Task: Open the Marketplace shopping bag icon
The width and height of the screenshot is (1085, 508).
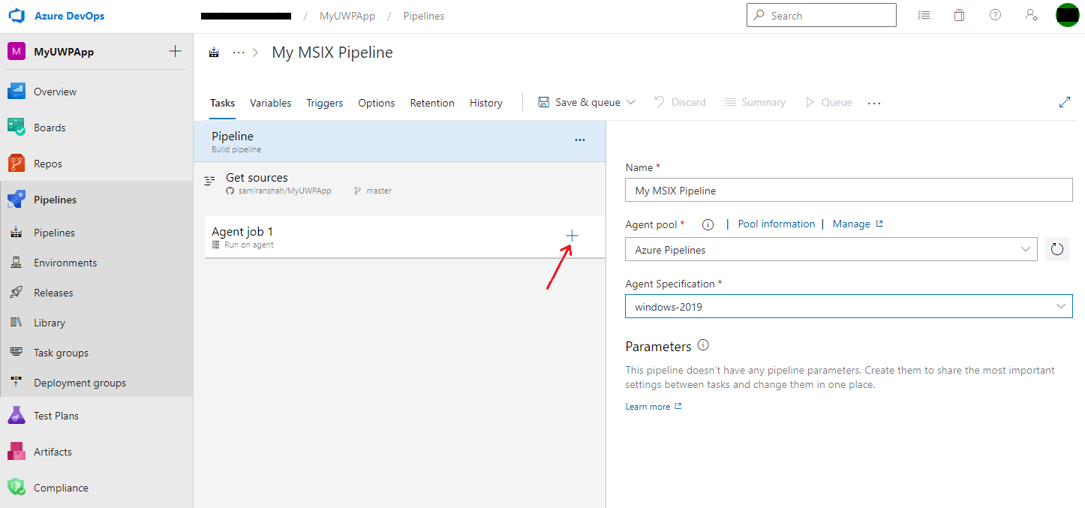Action: [959, 15]
